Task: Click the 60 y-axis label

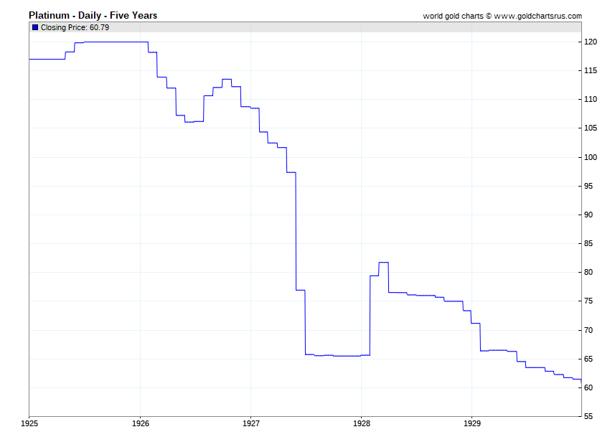Action: pyautogui.click(x=588, y=388)
